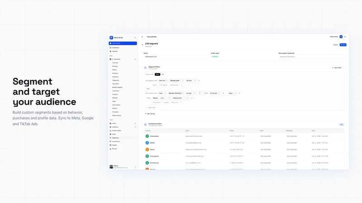Open Products in the sidebar
The height and width of the screenshot is (203, 362).
tap(115, 73)
